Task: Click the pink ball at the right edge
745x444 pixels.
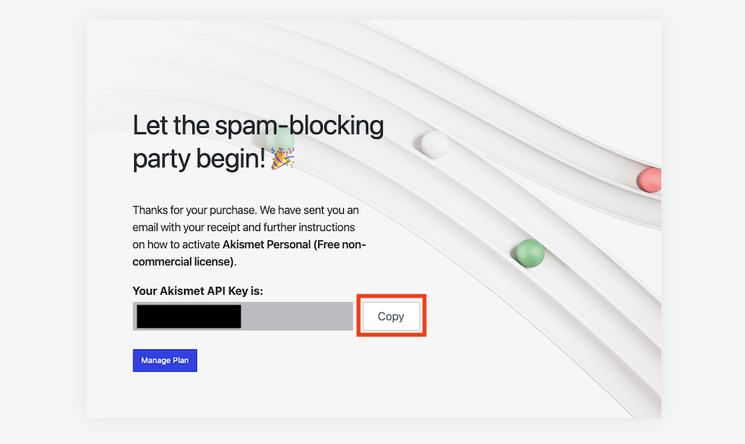Action: [x=650, y=180]
